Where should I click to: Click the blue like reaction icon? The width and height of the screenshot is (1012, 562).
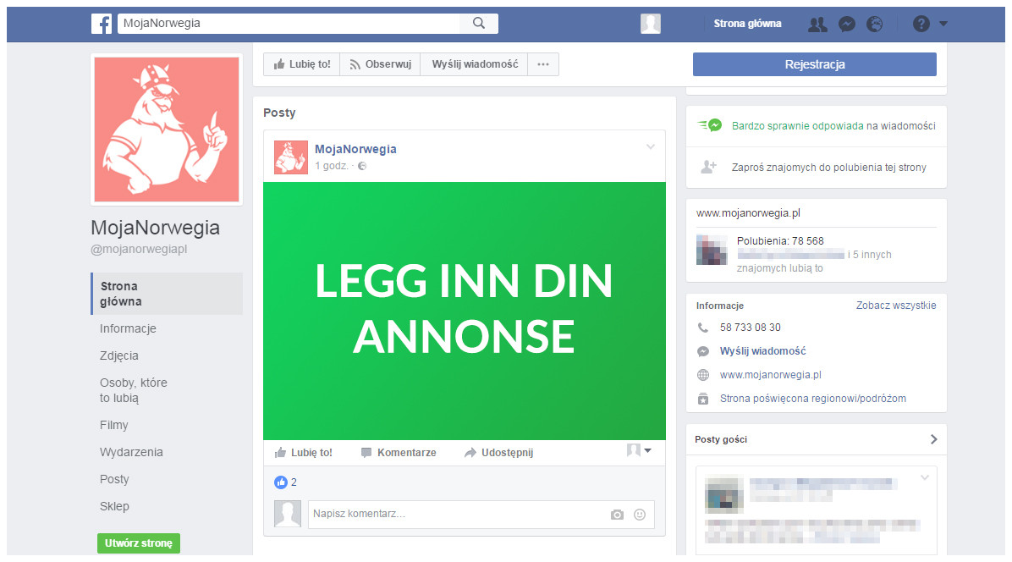tap(281, 482)
